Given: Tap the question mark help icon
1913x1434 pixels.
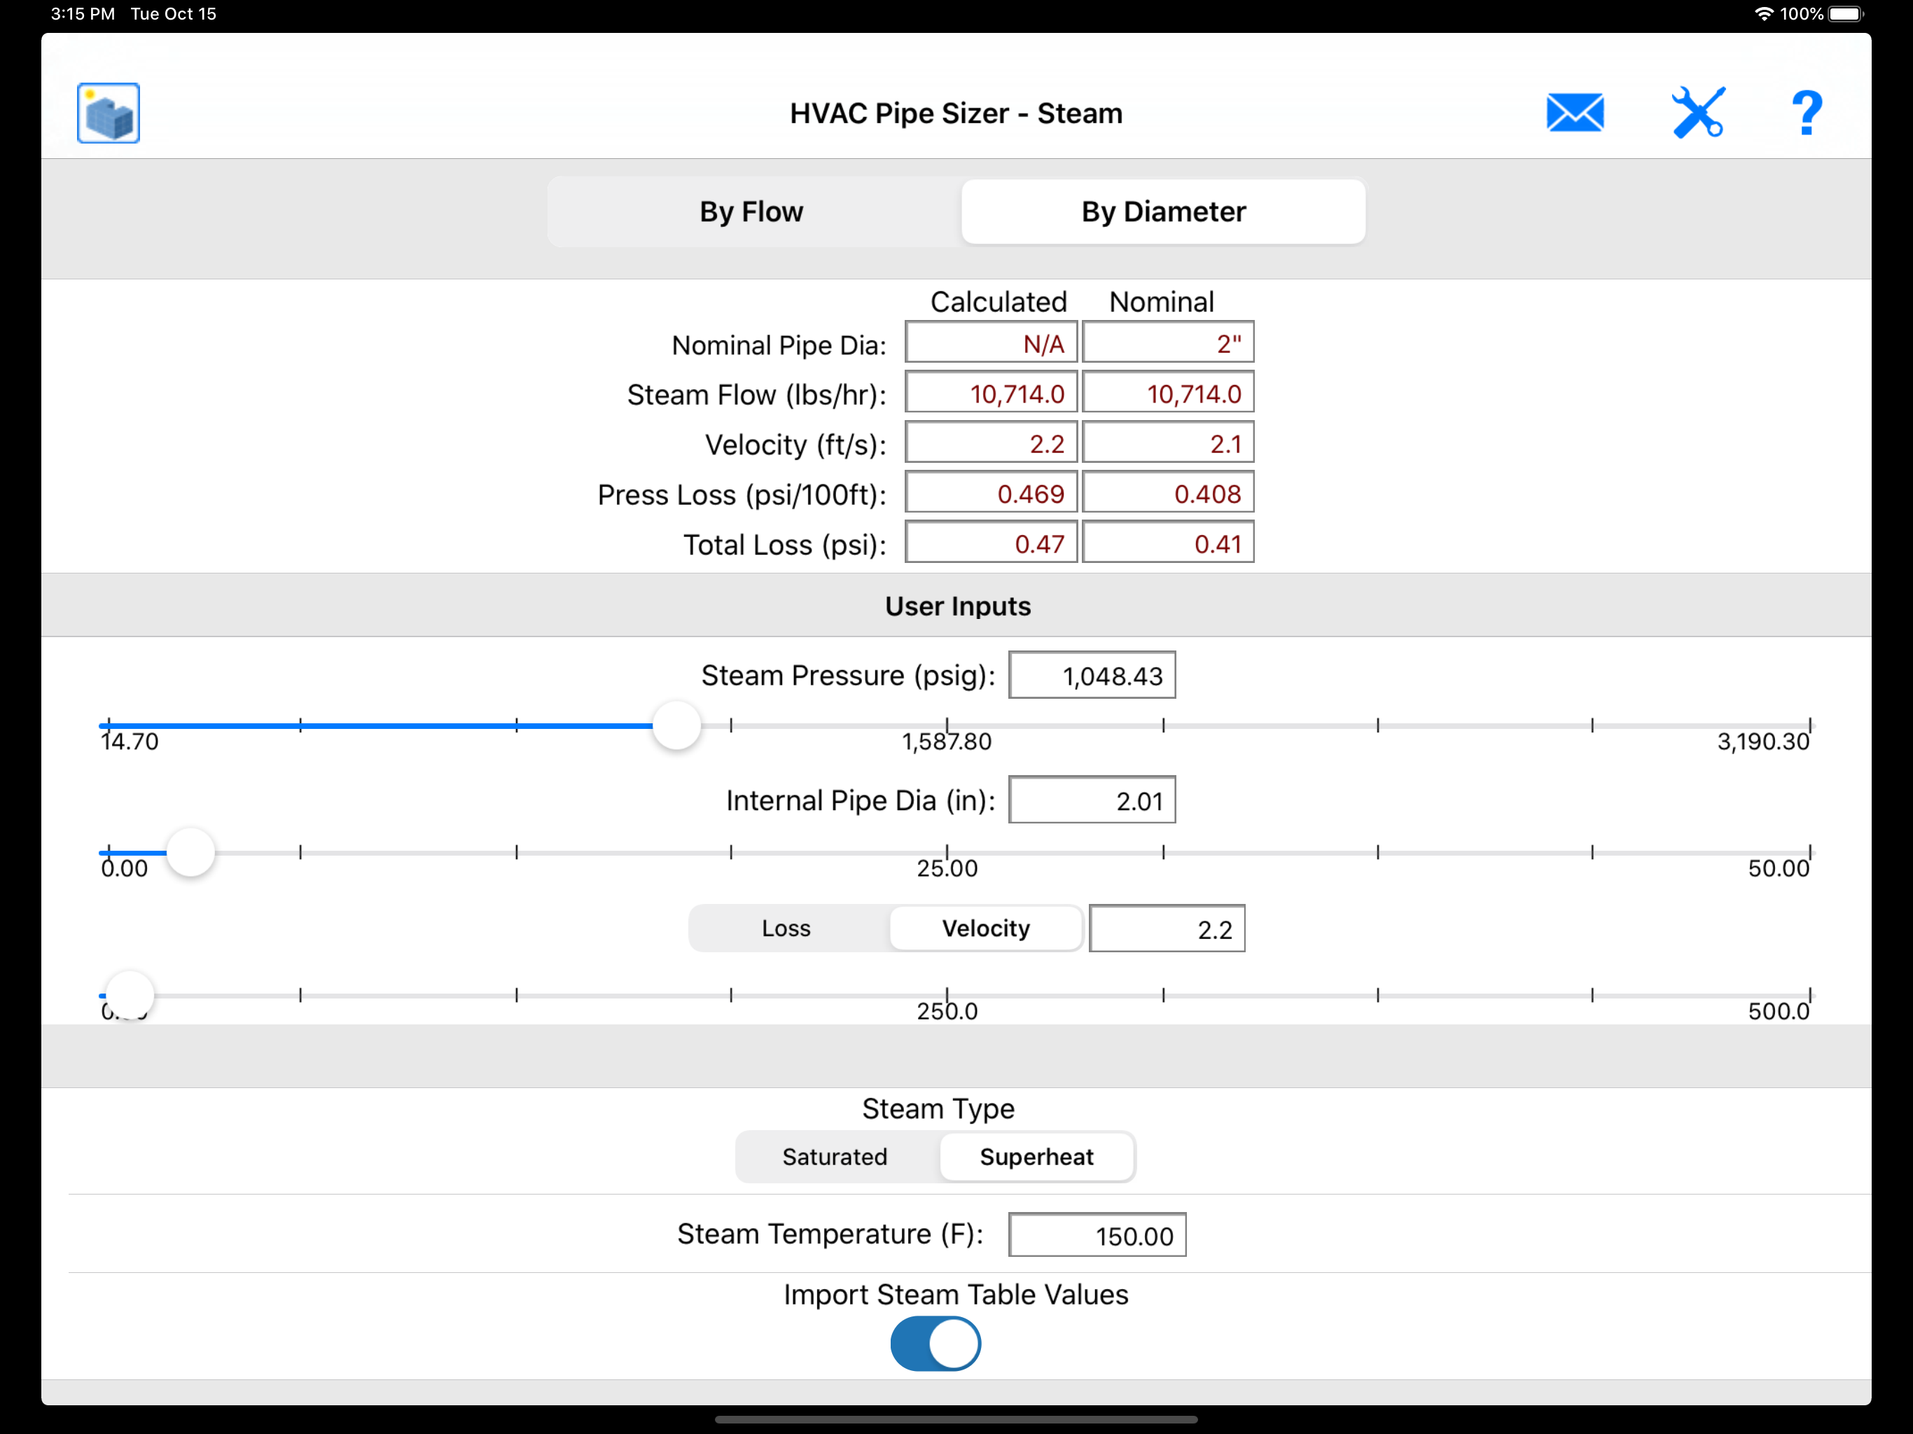Looking at the screenshot, I should 1806,113.
